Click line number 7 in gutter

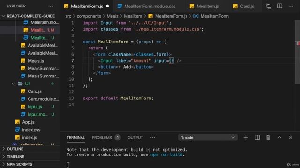click(73, 61)
